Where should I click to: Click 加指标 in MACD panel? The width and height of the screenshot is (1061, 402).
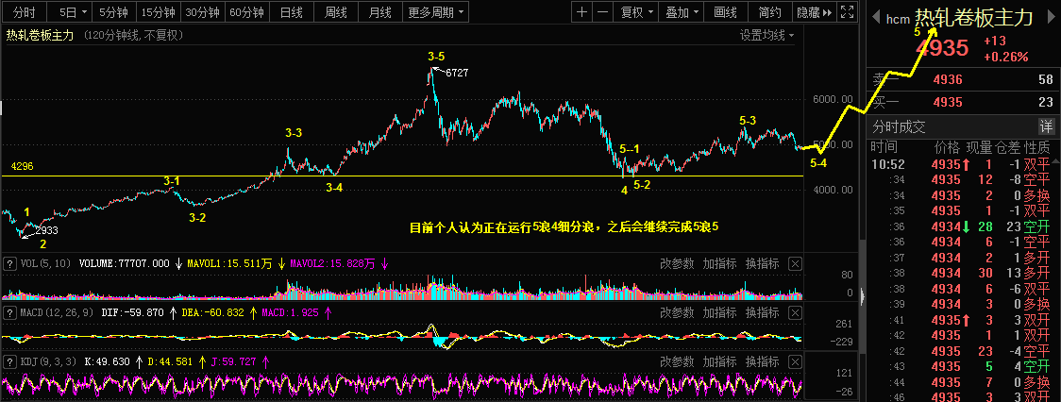pyautogui.click(x=719, y=312)
